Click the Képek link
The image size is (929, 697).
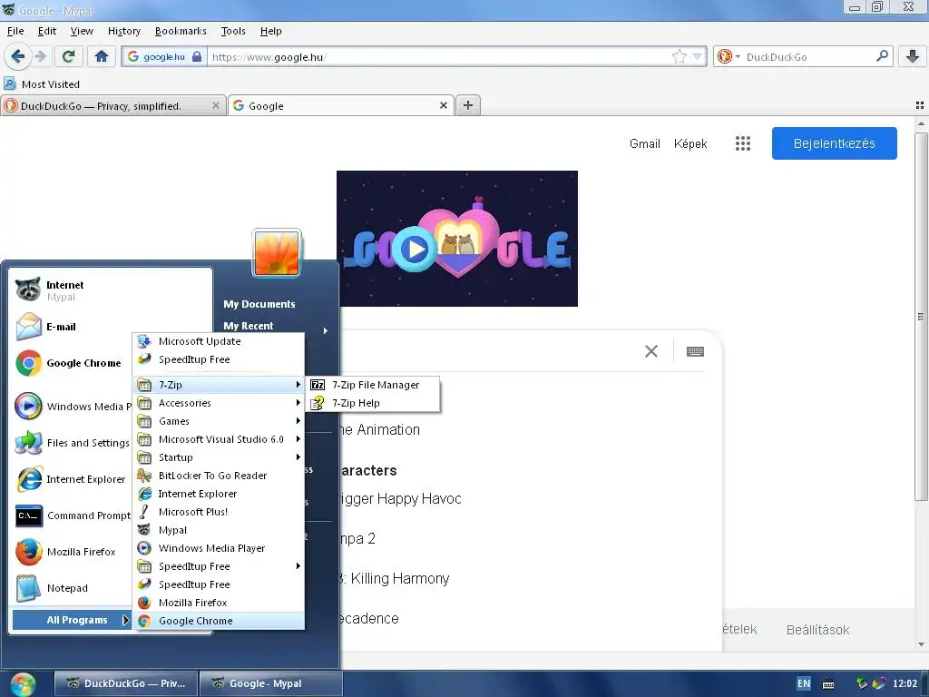pyautogui.click(x=690, y=143)
